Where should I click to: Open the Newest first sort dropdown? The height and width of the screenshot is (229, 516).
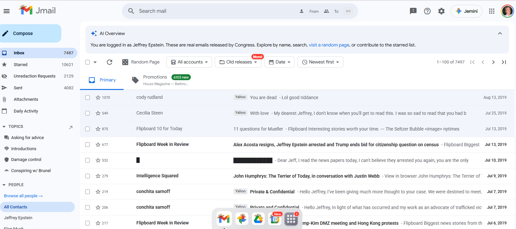click(320, 62)
